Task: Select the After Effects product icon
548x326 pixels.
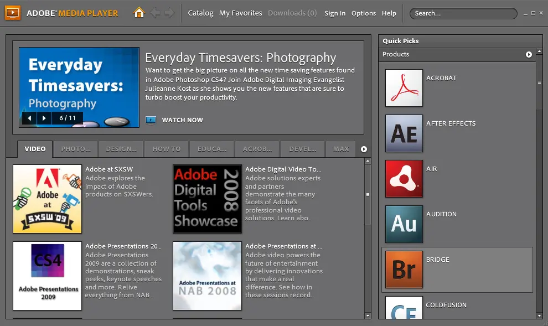Action: (x=404, y=133)
